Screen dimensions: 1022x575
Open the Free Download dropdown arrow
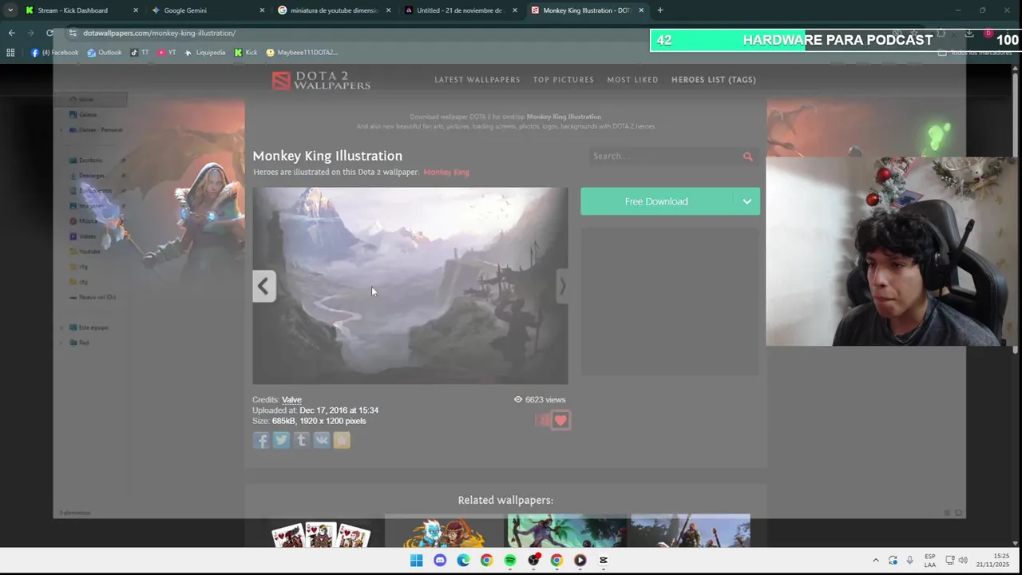(x=747, y=202)
